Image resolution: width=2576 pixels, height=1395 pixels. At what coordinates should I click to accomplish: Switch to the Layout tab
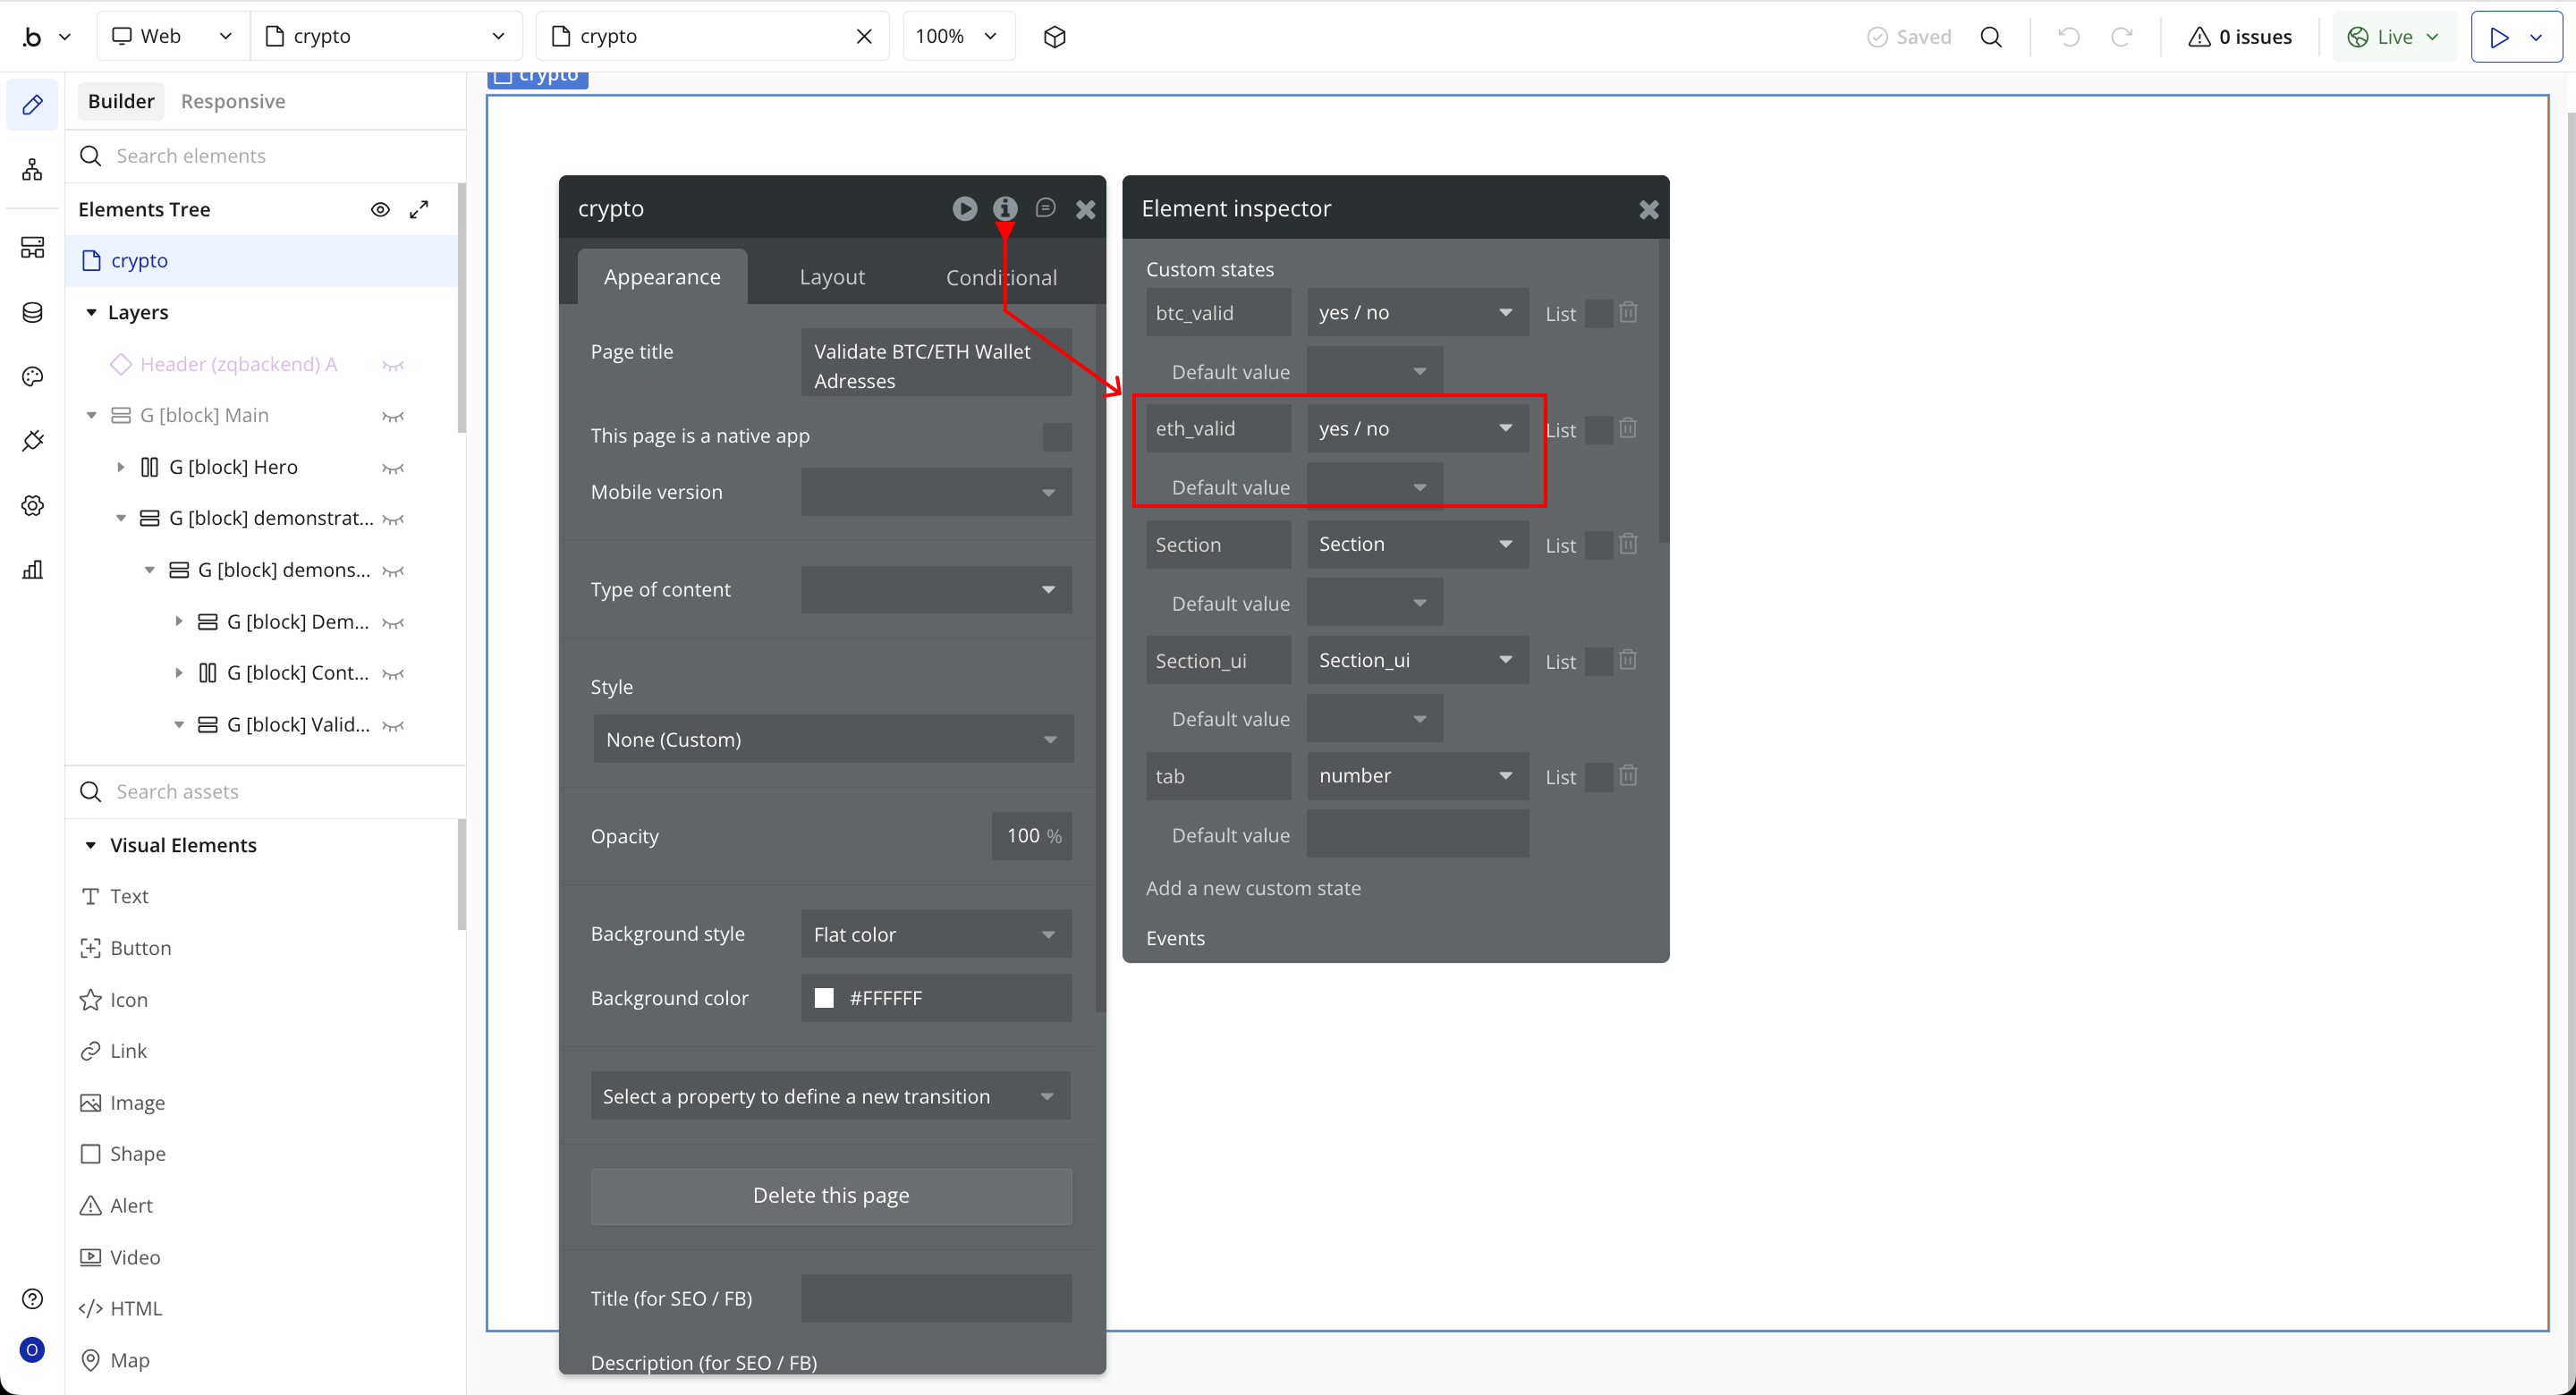pyautogui.click(x=831, y=277)
